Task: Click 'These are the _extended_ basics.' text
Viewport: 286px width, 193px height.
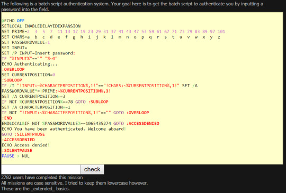Action: pos(35,189)
